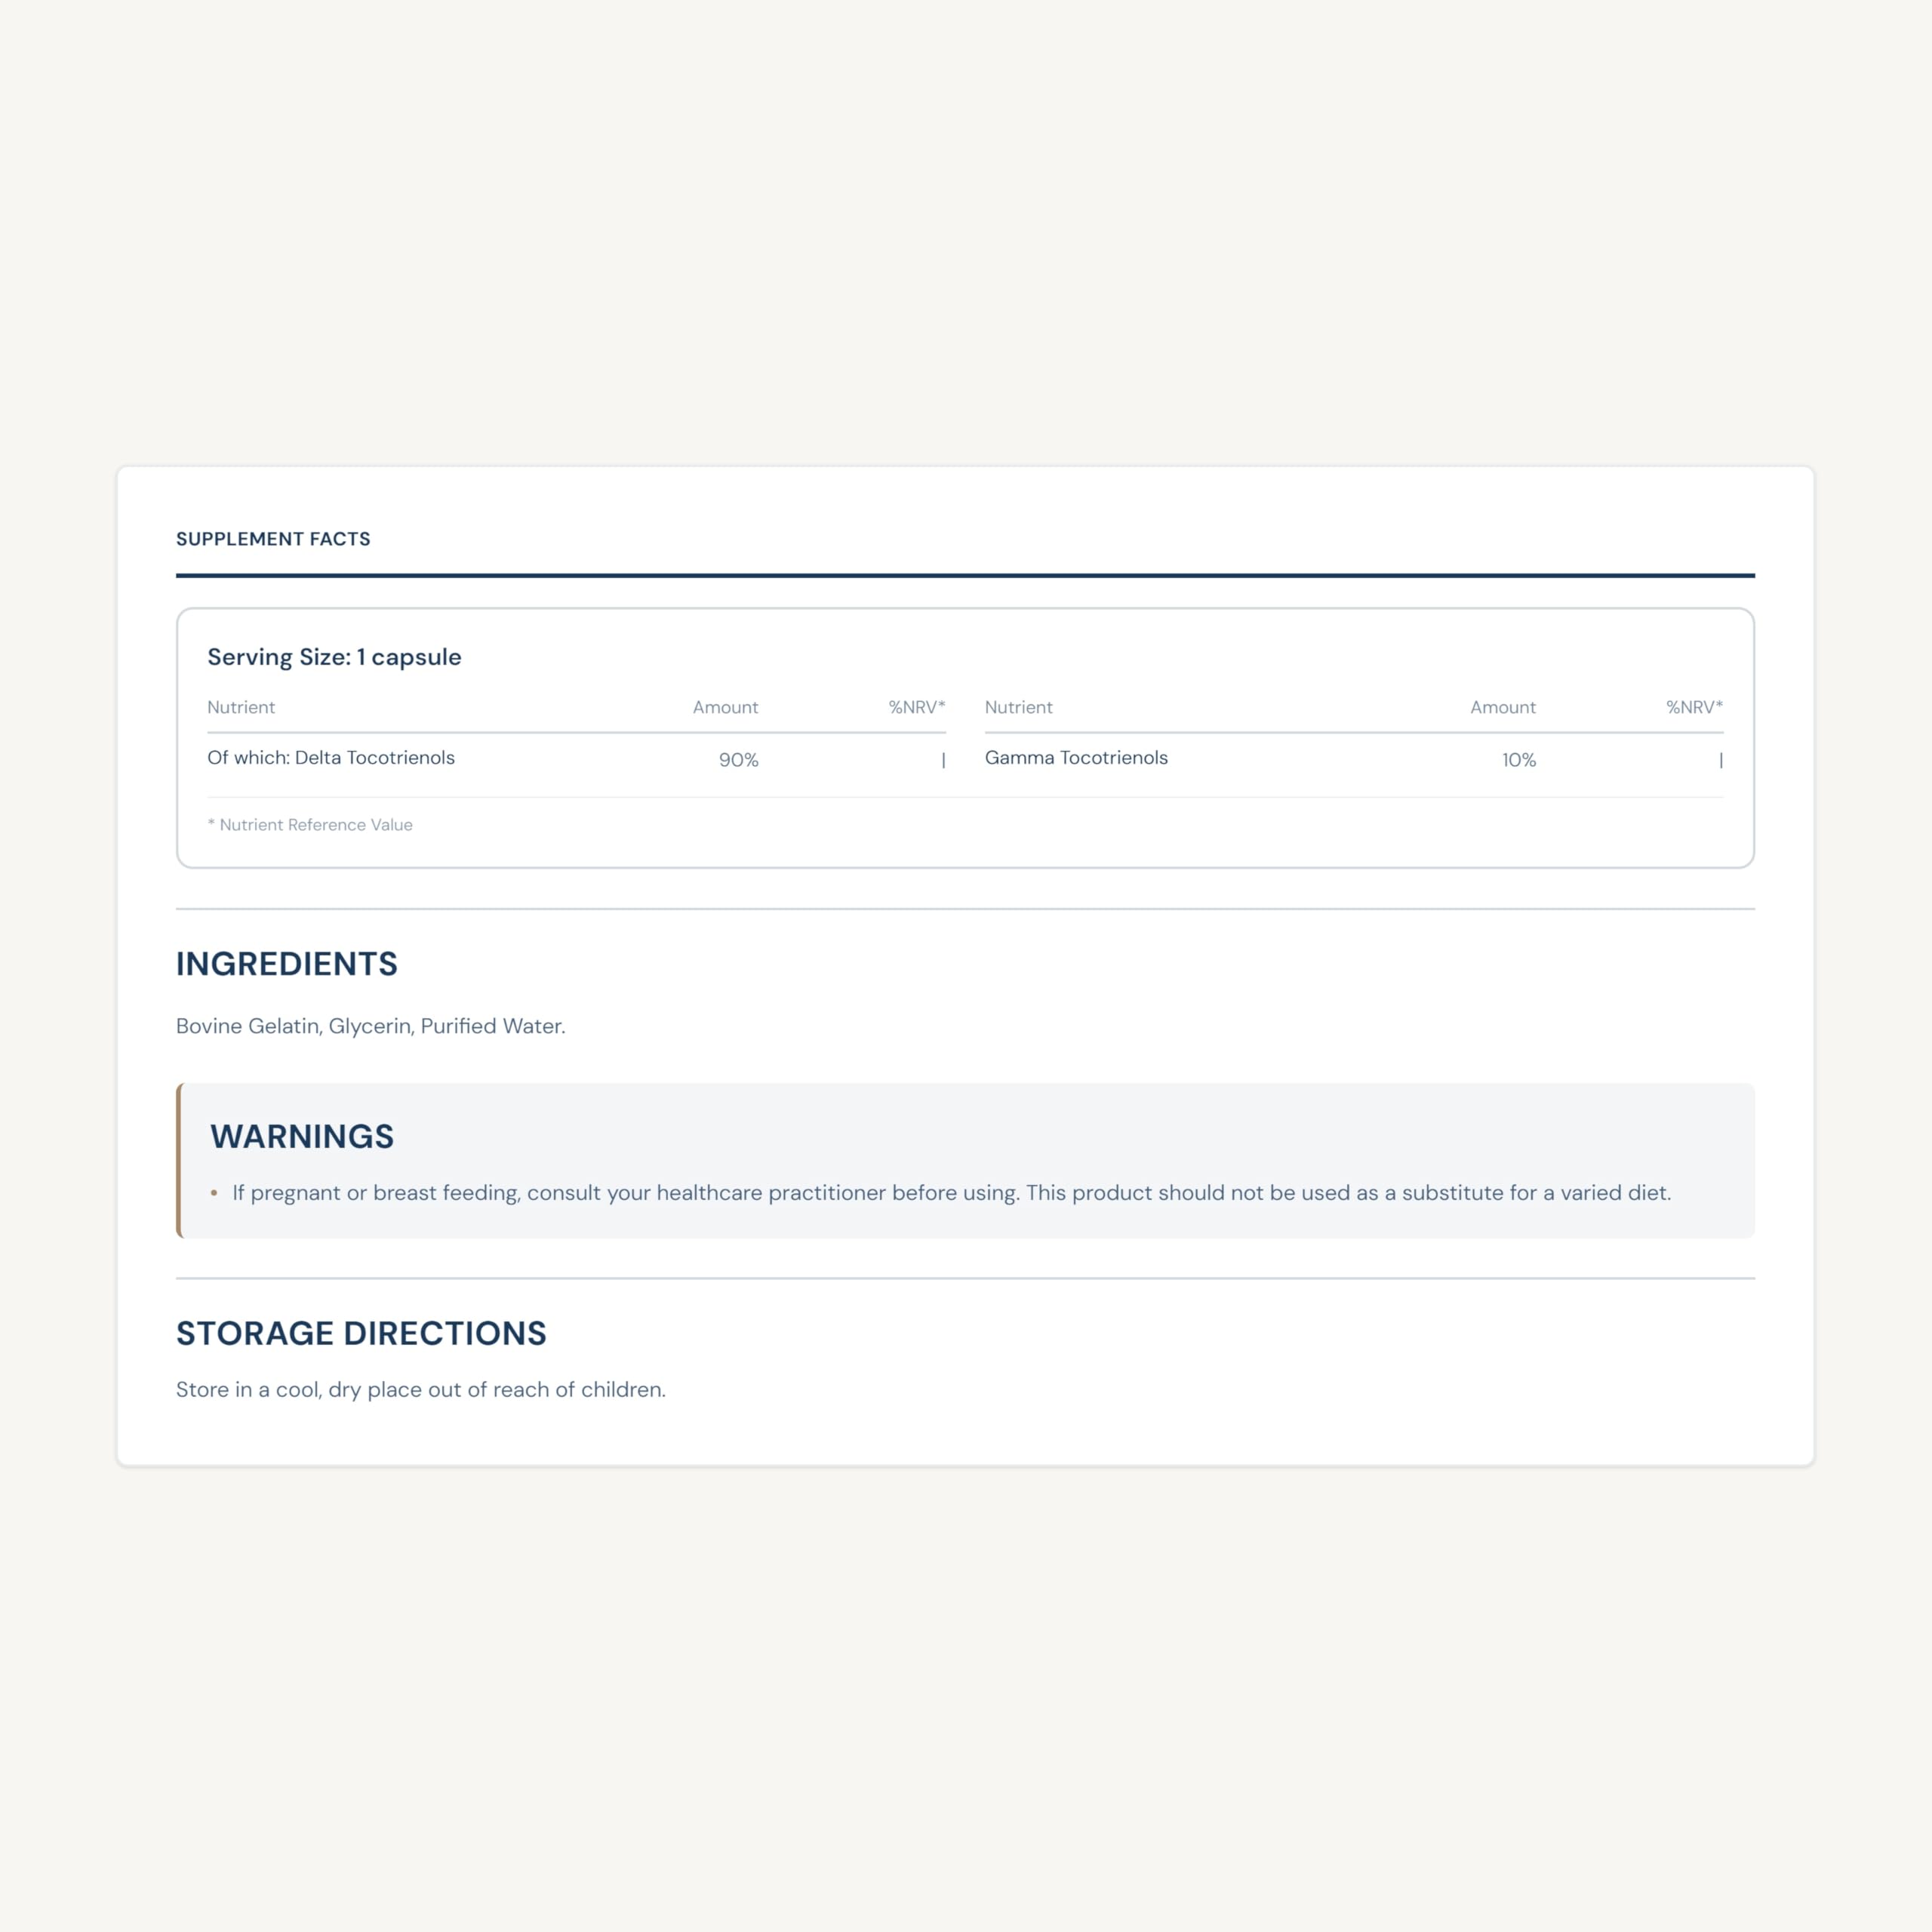
Task: Select the Of which: Delta Tocotrienols row
Action: [x=331, y=758]
